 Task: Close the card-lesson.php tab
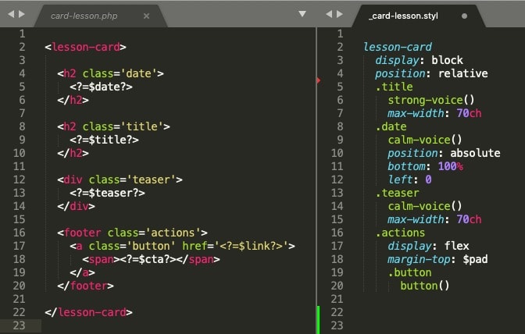(146, 16)
